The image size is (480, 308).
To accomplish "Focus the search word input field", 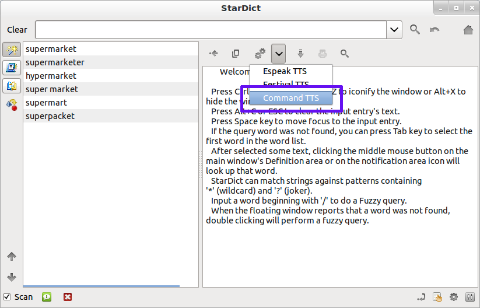I will coord(211,30).
